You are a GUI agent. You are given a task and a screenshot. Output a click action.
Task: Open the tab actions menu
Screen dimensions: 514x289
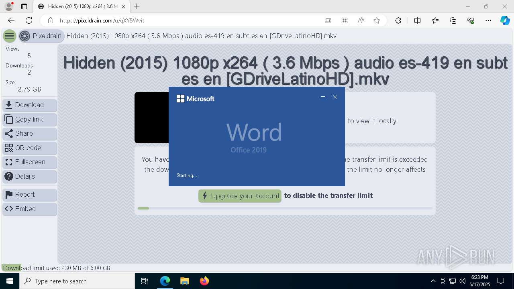point(24,6)
